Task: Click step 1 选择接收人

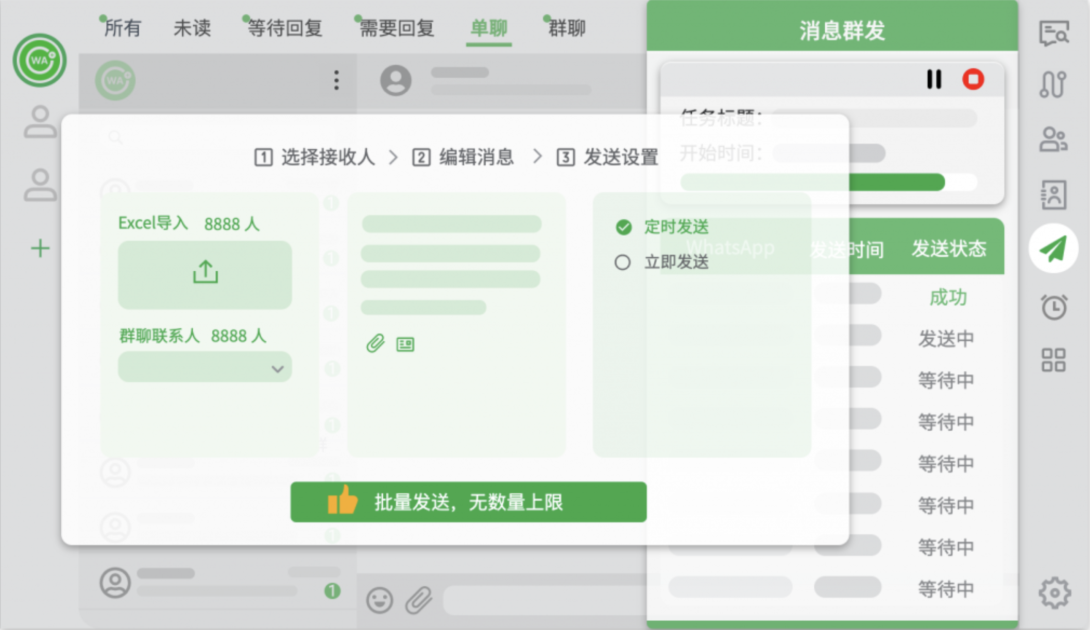Action: click(x=315, y=157)
